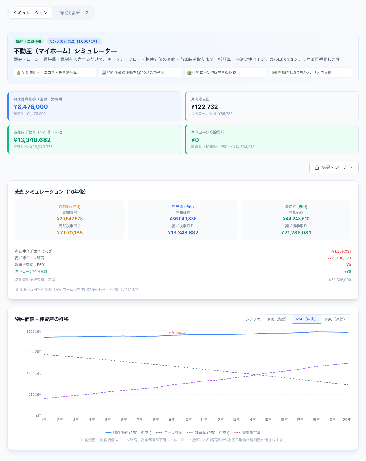Click the 楽観的 (P90) scenario card
The width and height of the screenshot is (366, 461).
296,220
